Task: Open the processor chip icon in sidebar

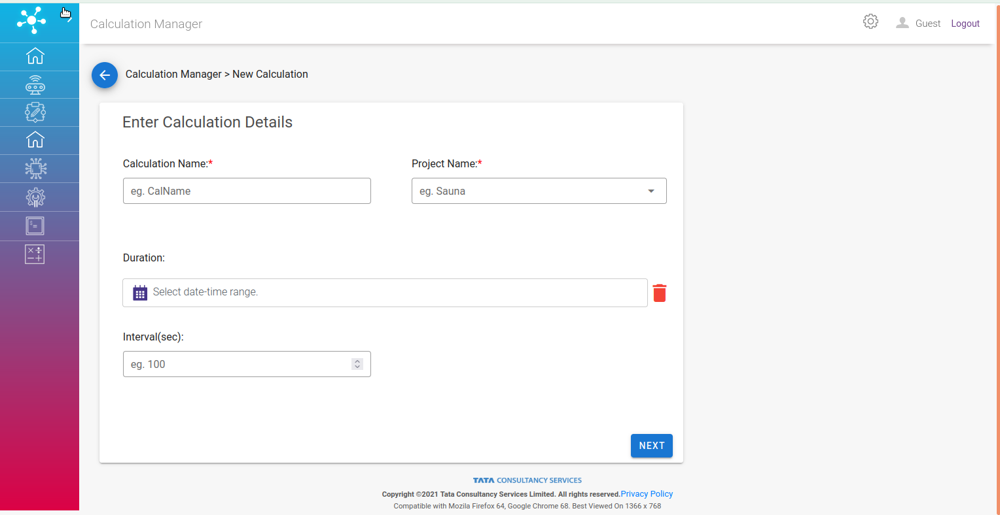Action: (35, 169)
